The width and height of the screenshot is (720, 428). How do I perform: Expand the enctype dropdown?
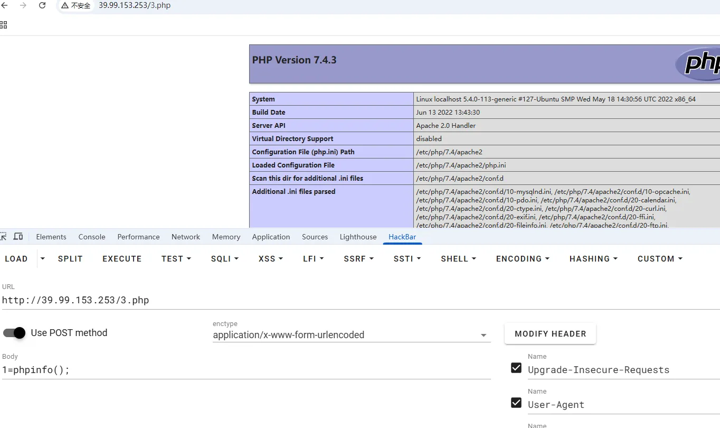483,336
